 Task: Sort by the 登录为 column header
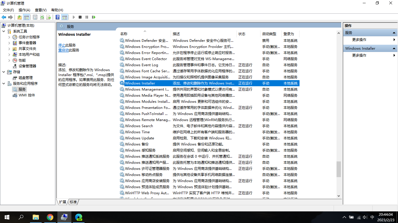coord(290,34)
